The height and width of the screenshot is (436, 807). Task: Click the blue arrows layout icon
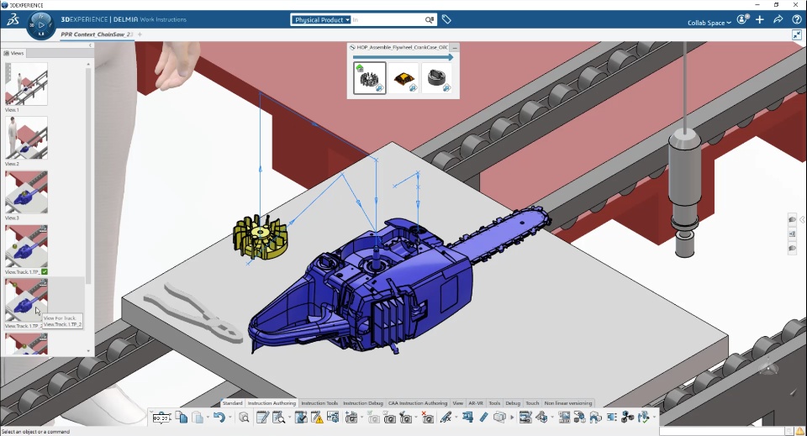click(334, 417)
